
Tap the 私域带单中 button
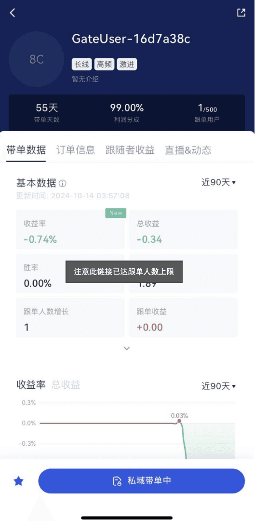pos(141,481)
